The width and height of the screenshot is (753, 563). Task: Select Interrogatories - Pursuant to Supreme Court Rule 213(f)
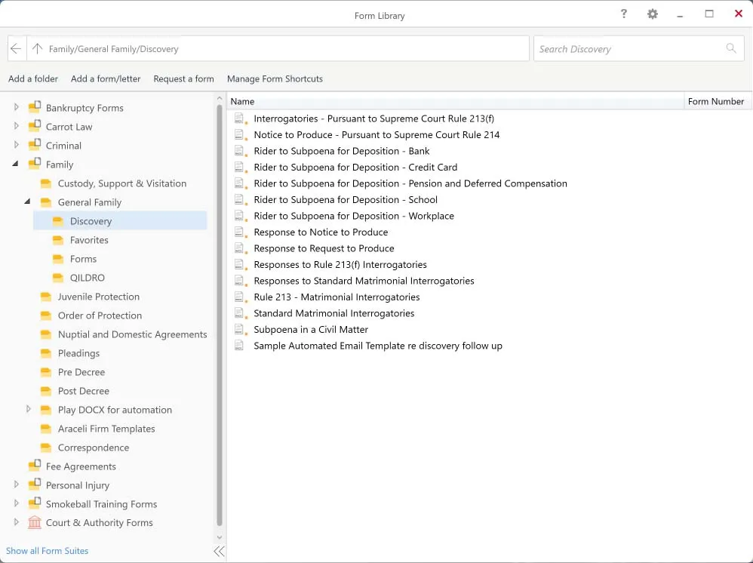[373, 118]
